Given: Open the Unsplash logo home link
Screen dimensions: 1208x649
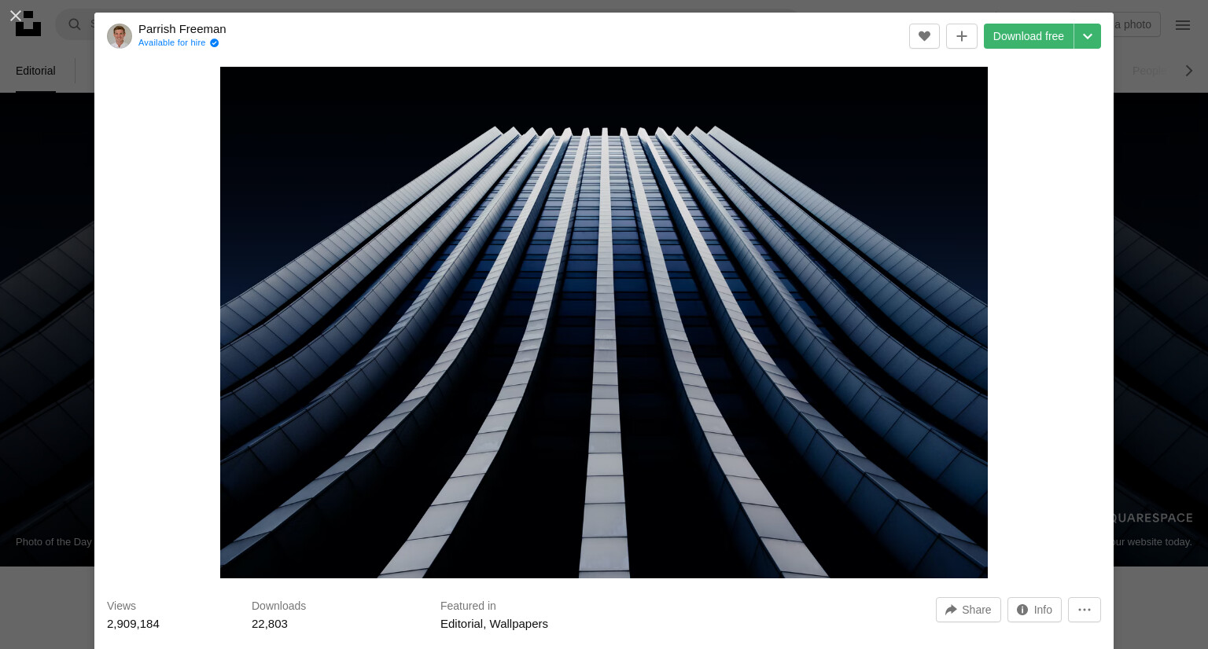Looking at the screenshot, I should (x=28, y=24).
